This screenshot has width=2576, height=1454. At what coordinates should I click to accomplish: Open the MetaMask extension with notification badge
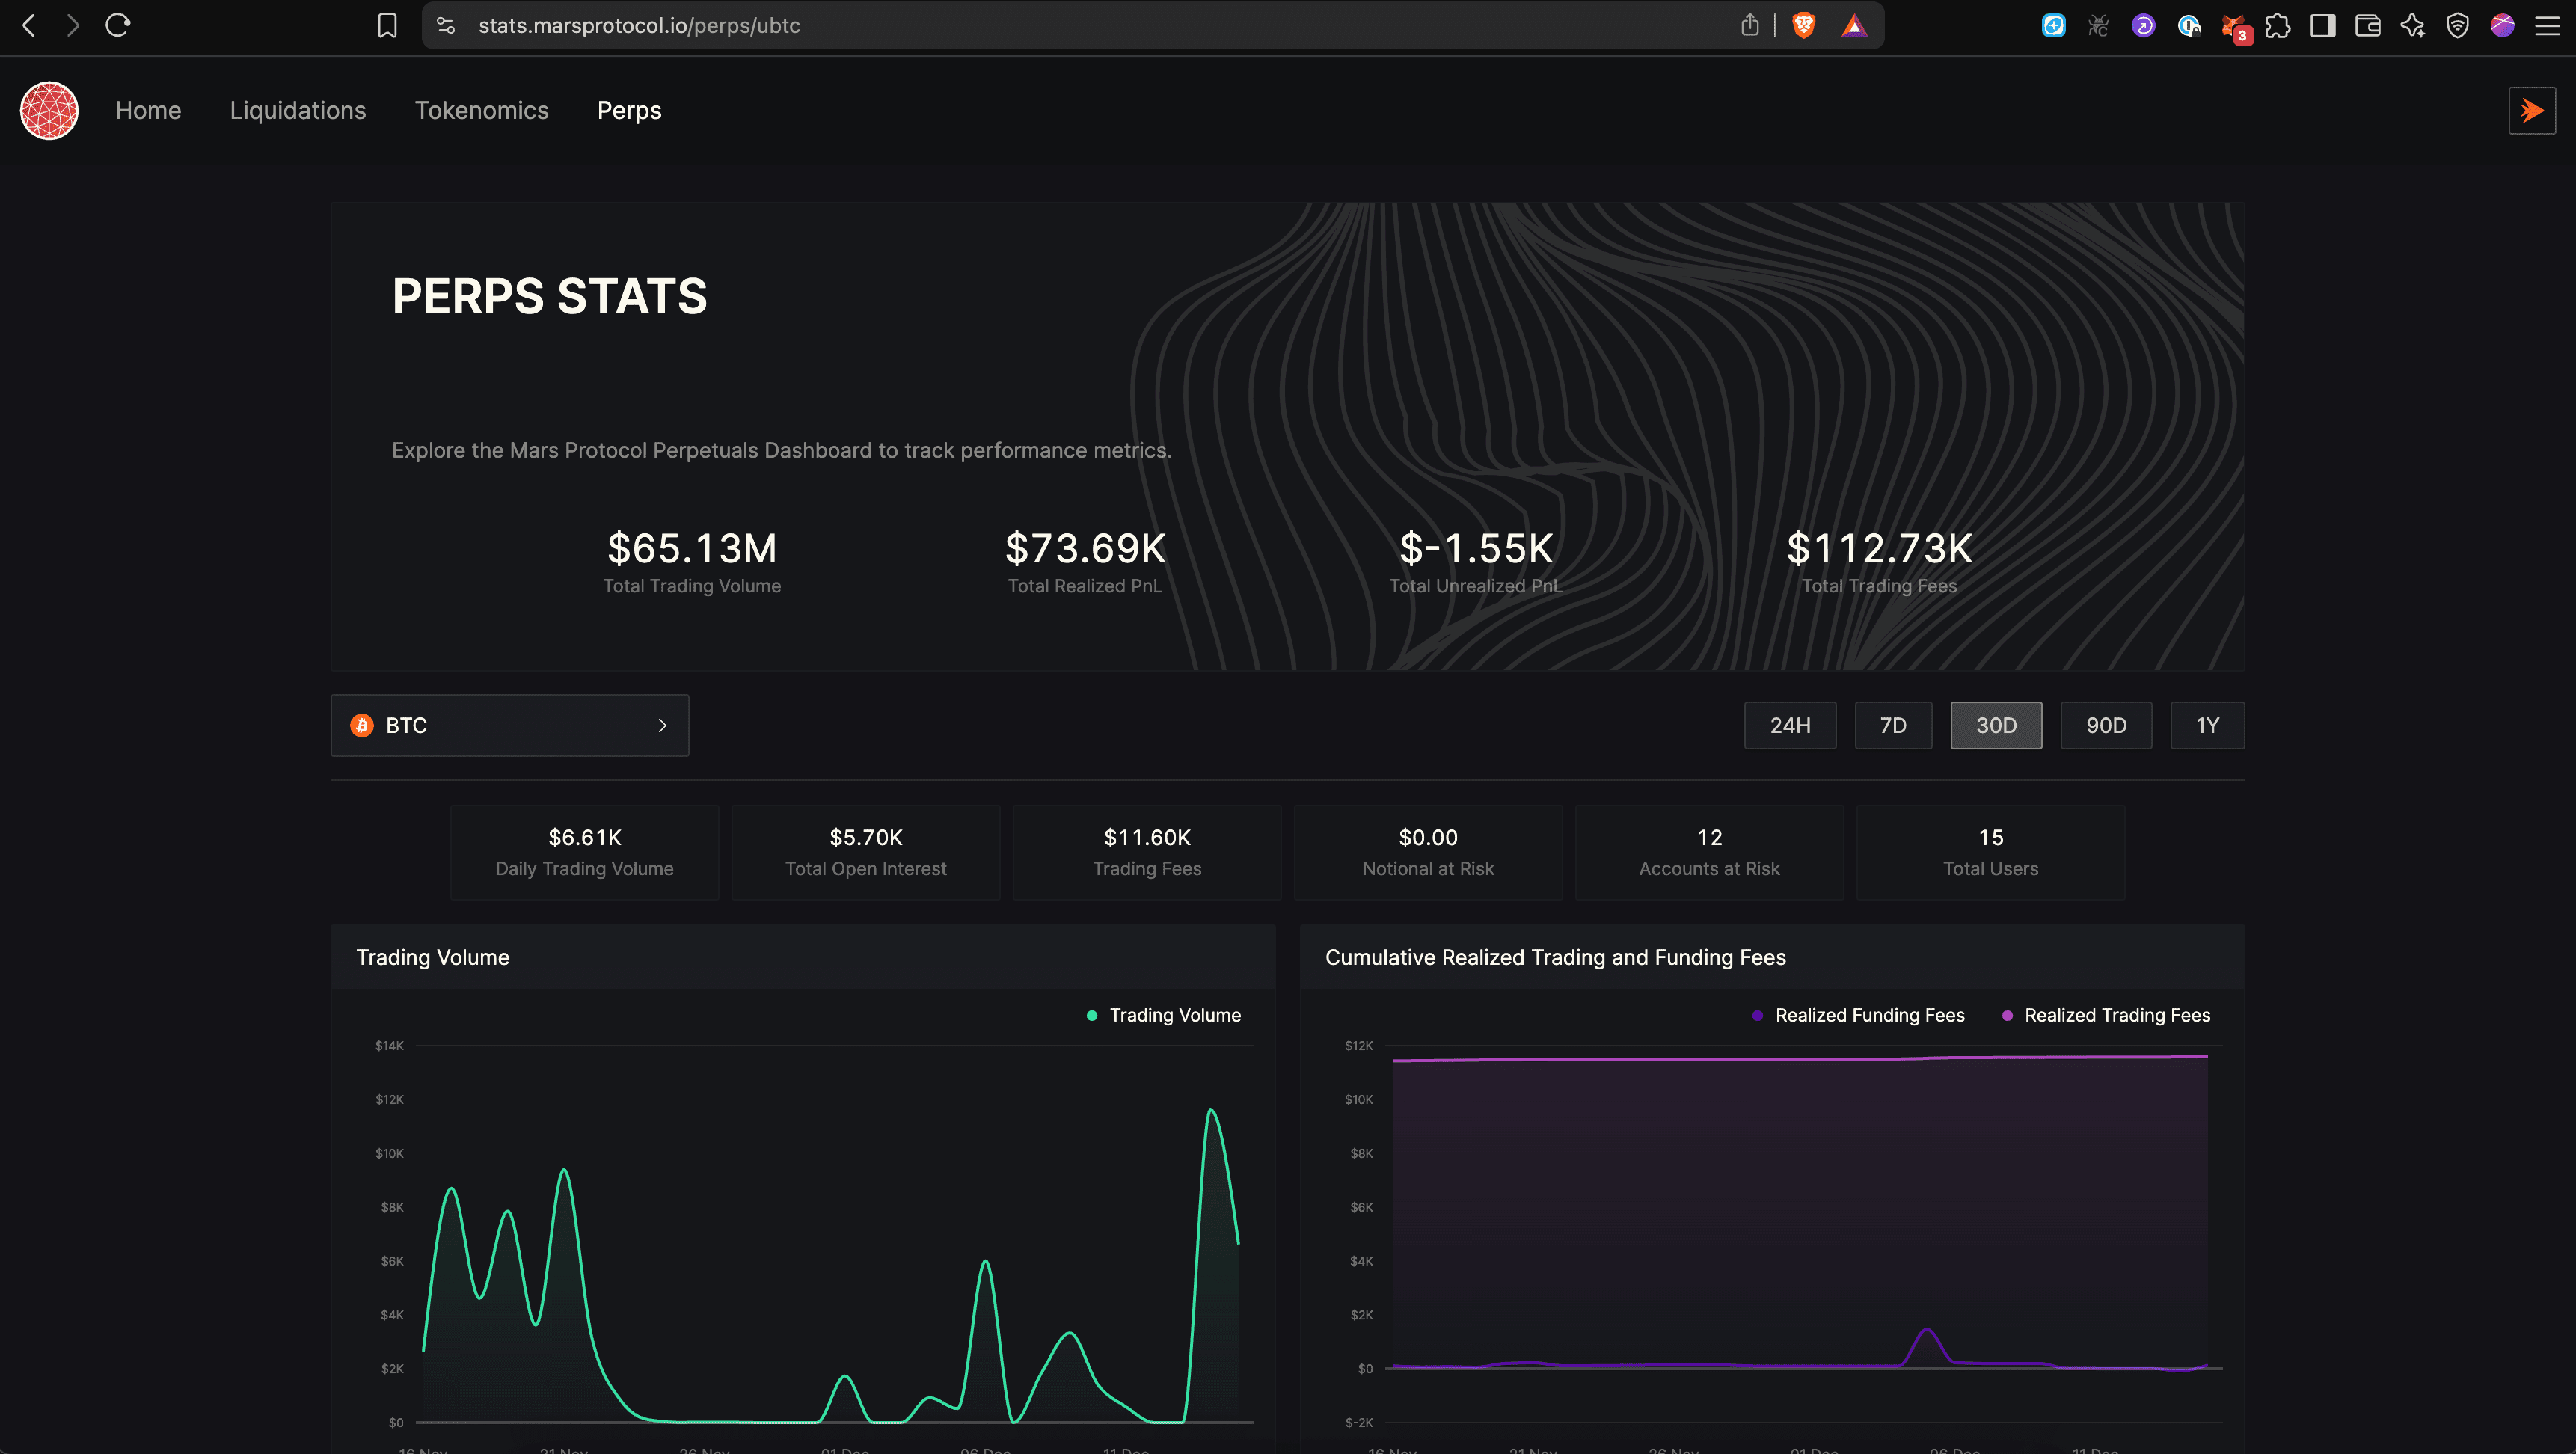2233,25
